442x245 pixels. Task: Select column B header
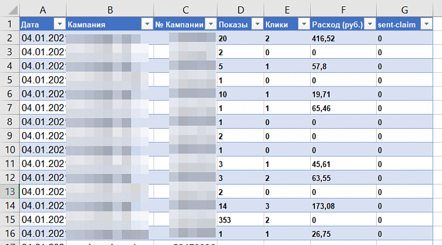click(110, 10)
